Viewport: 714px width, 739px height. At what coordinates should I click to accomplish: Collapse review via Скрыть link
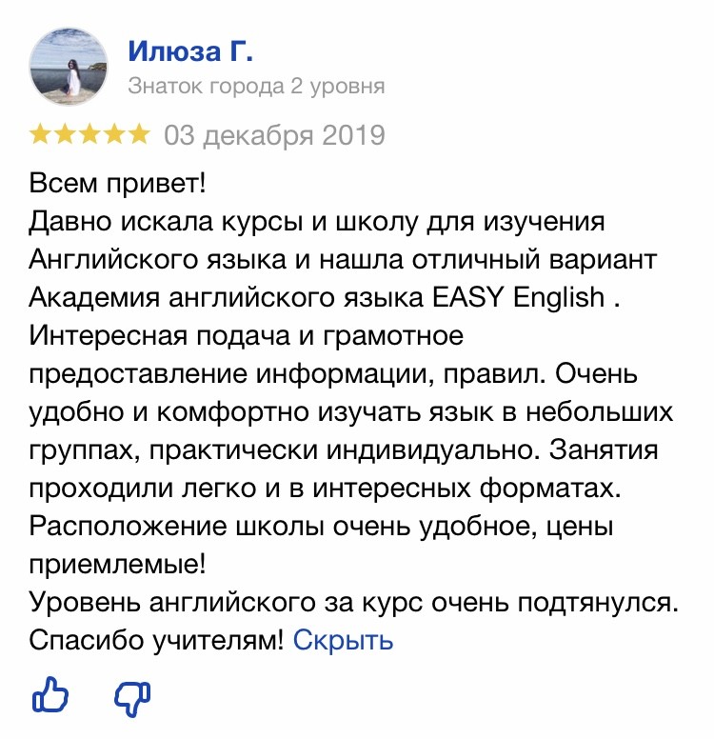343,641
